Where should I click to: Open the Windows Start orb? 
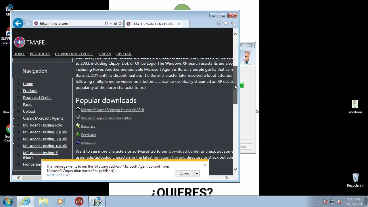click(8, 201)
